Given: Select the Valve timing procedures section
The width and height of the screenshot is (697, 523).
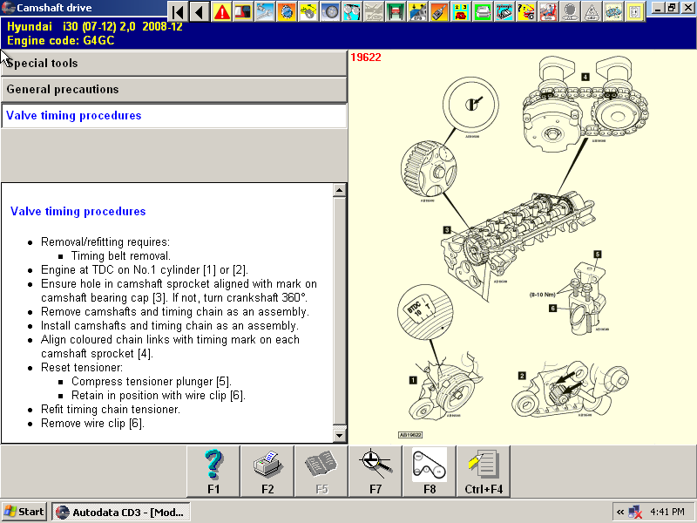Looking at the screenshot, I should 173,116.
